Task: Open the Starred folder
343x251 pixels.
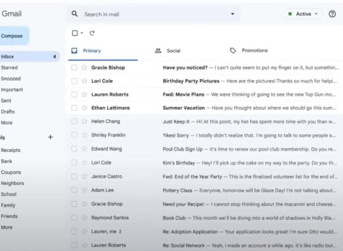Action: tap(9, 67)
